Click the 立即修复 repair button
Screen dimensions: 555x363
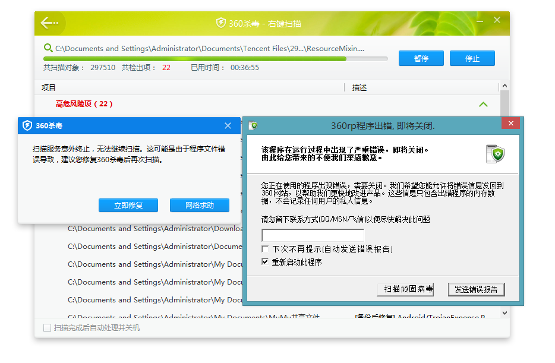[x=128, y=205]
